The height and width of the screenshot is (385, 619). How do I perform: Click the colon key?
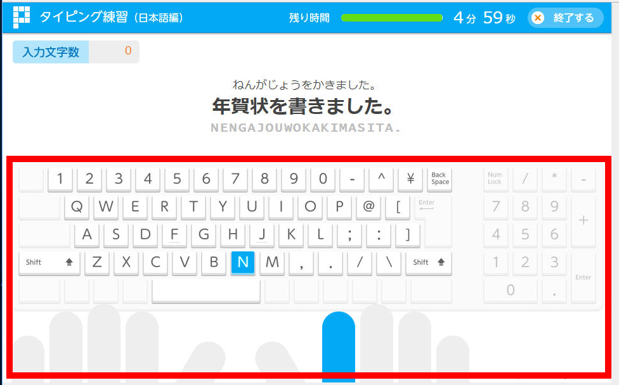click(379, 235)
